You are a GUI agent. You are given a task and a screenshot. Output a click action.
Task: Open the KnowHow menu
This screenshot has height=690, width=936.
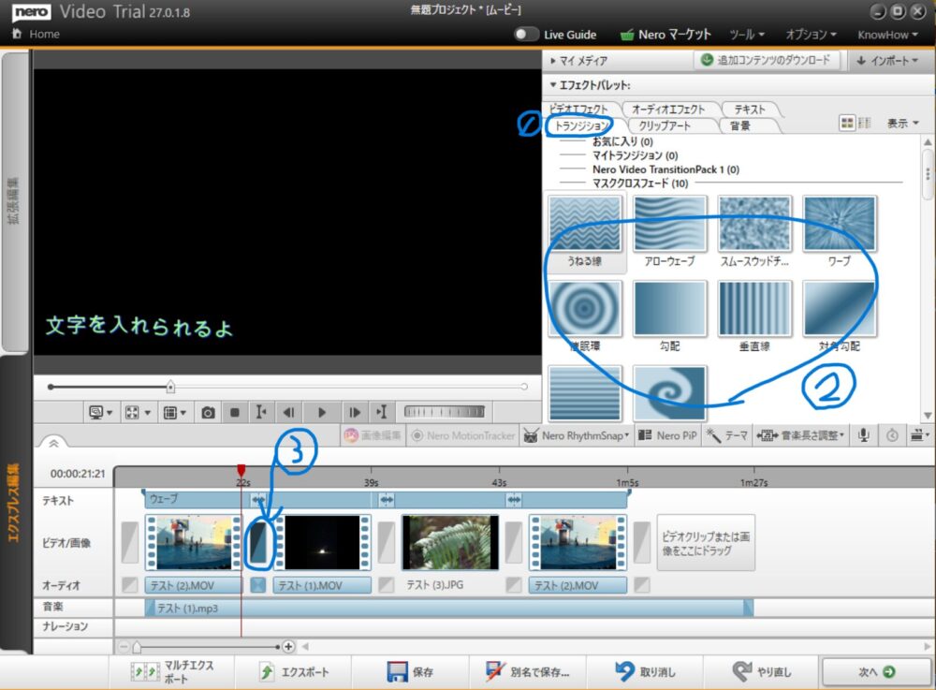pyautogui.click(x=887, y=35)
